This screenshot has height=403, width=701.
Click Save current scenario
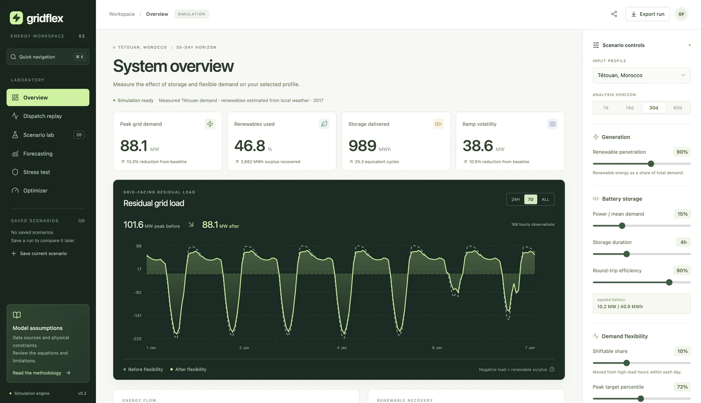point(39,253)
